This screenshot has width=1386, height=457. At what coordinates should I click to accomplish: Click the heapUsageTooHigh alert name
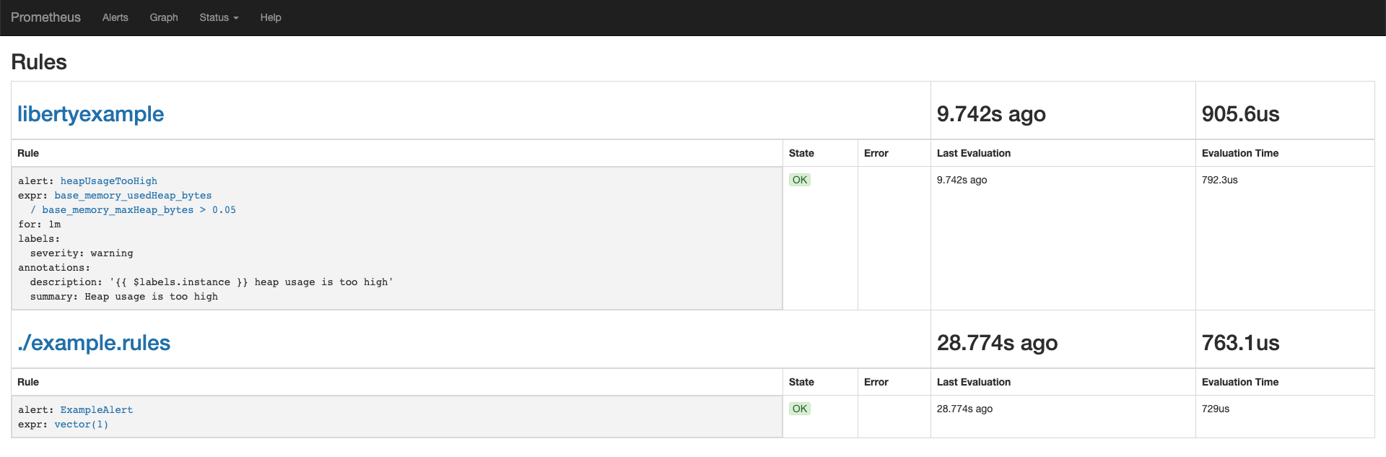click(108, 181)
